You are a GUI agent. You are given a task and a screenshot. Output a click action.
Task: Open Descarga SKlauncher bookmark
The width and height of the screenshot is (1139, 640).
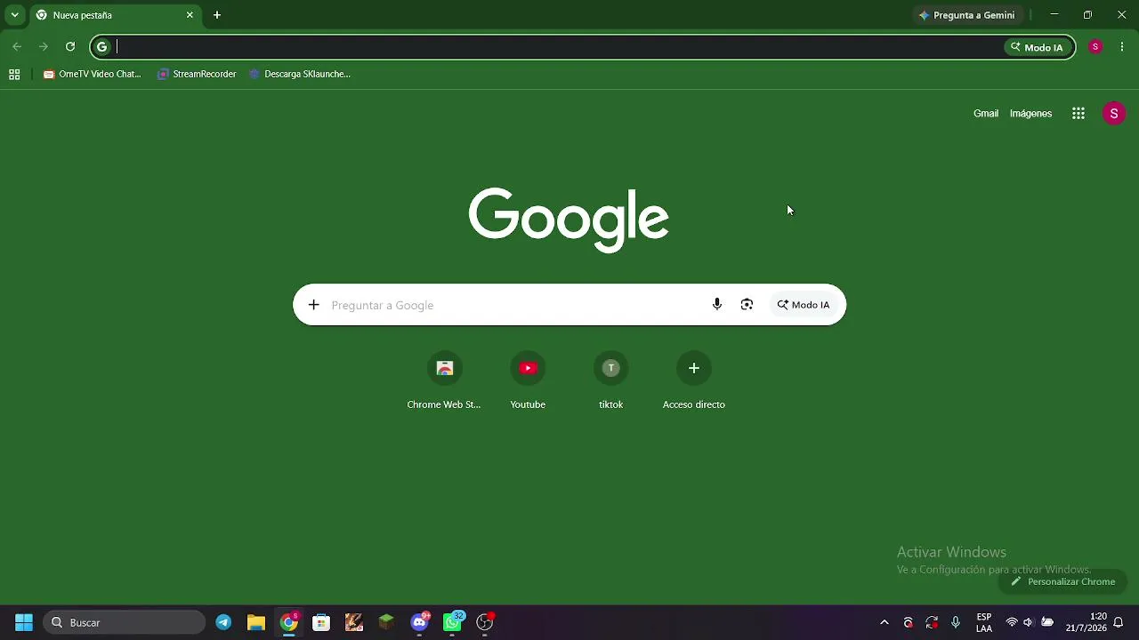click(x=300, y=75)
